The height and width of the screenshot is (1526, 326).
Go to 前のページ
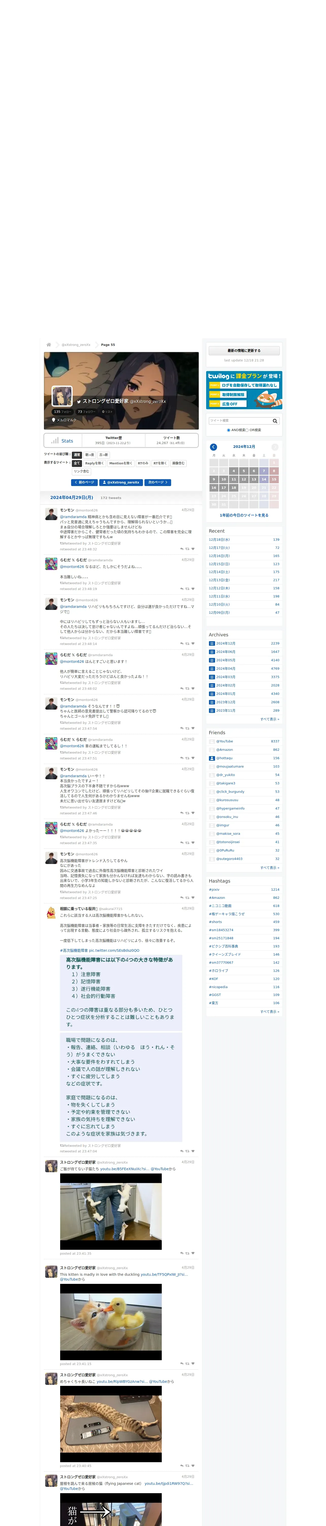84,482
